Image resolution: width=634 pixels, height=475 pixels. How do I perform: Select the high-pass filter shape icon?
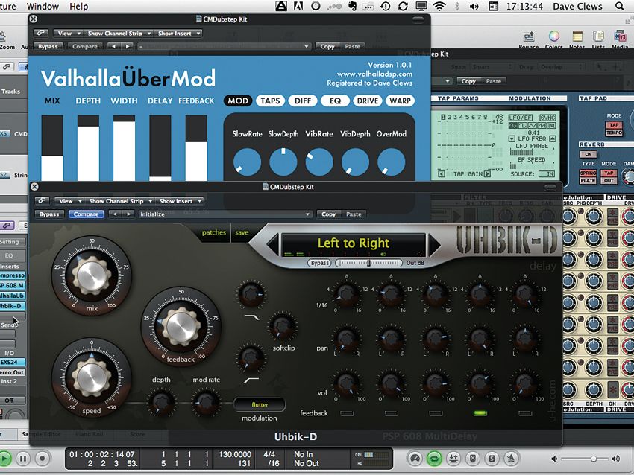click(x=251, y=380)
